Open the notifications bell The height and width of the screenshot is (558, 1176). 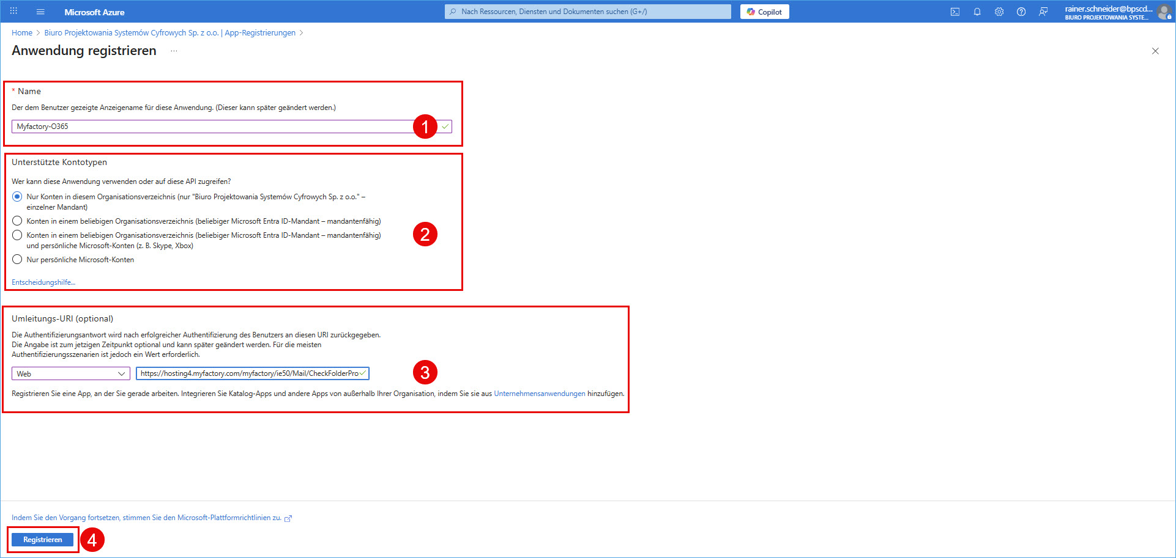click(977, 12)
